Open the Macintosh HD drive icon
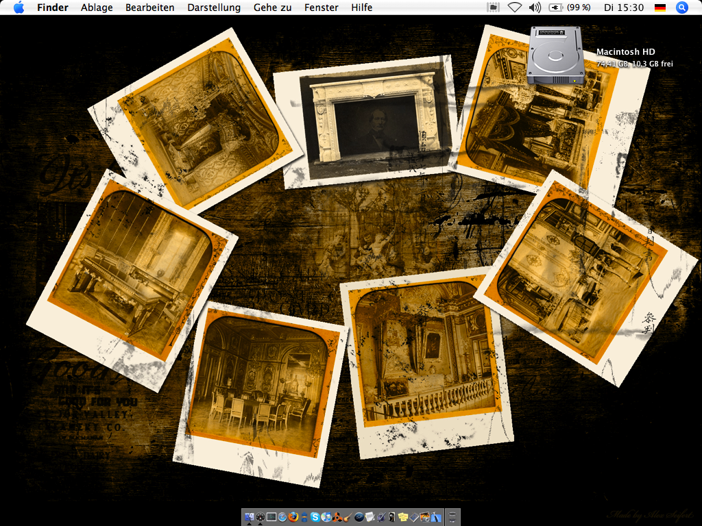This screenshot has width=702, height=526. 555,56
